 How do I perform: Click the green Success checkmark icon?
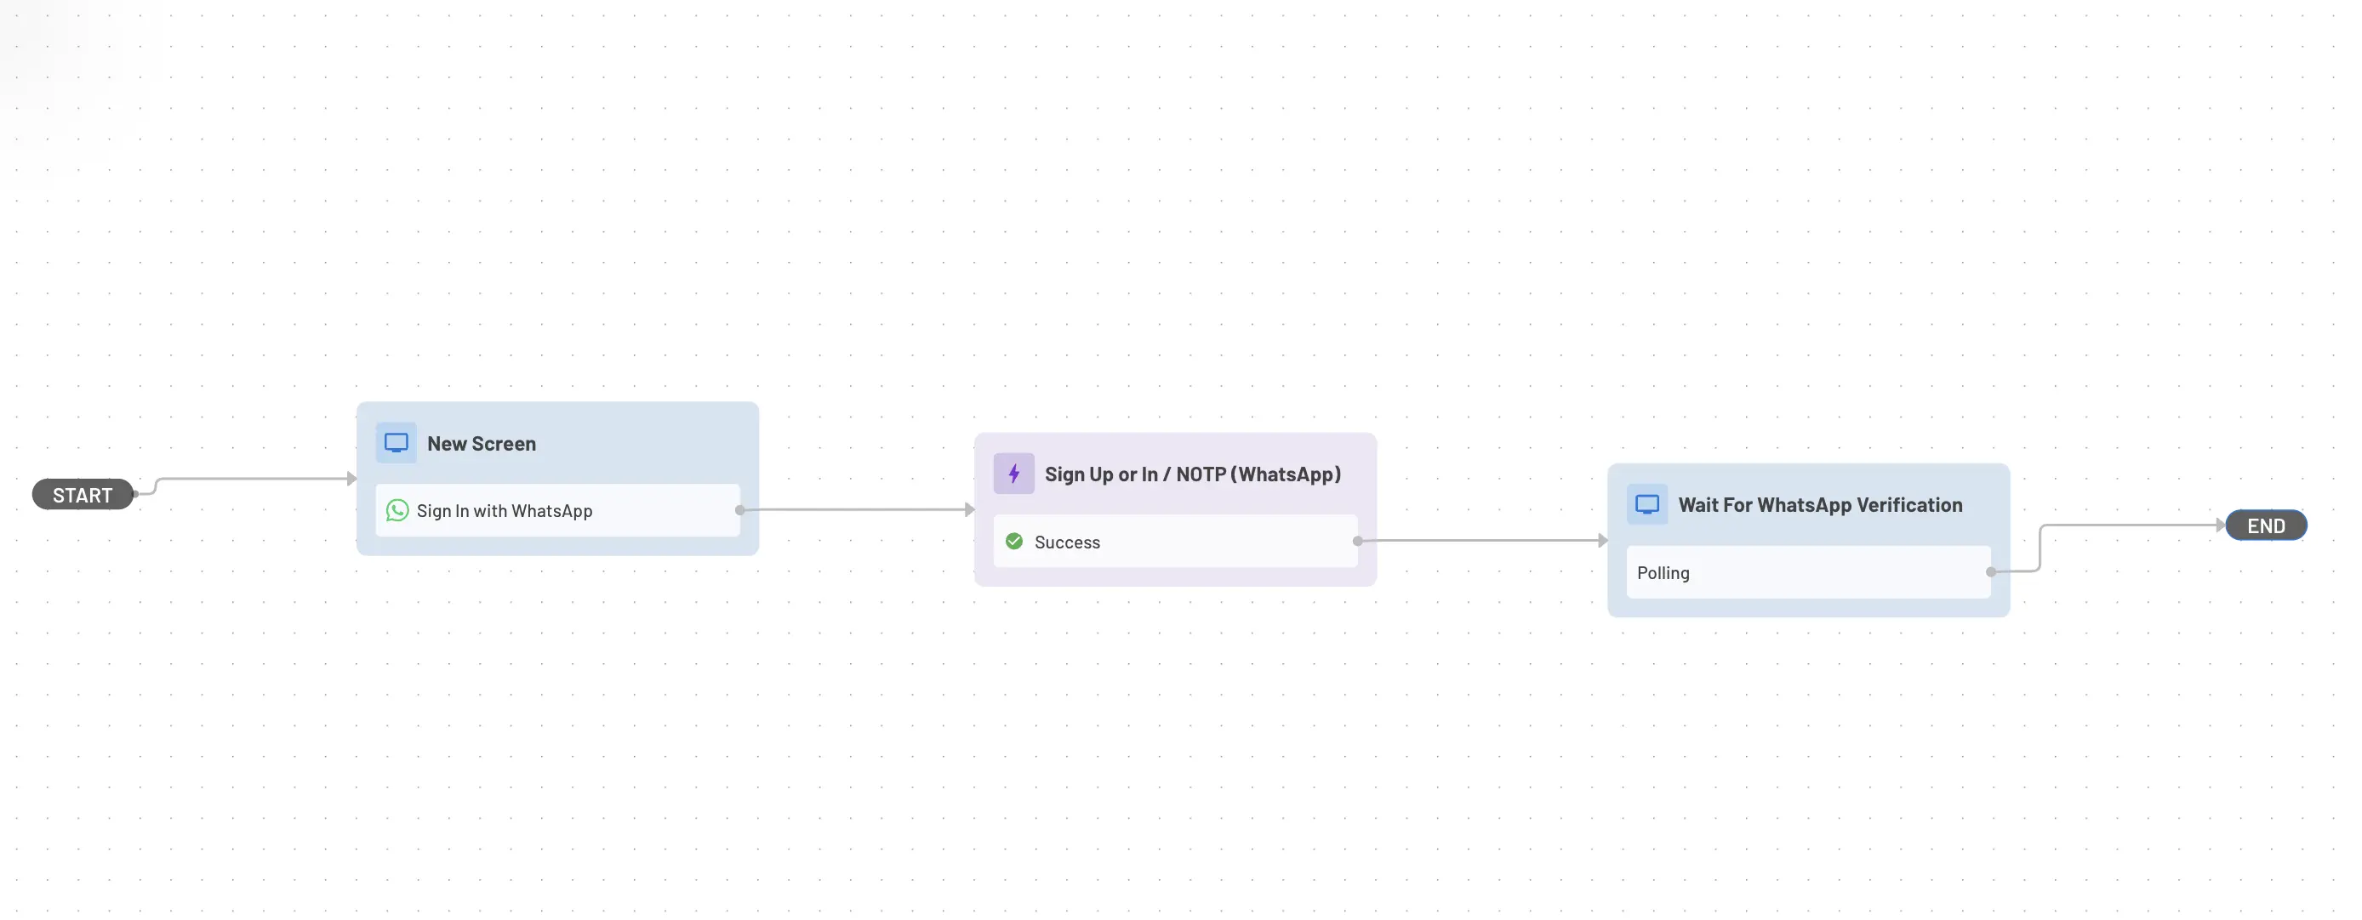(x=1011, y=541)
